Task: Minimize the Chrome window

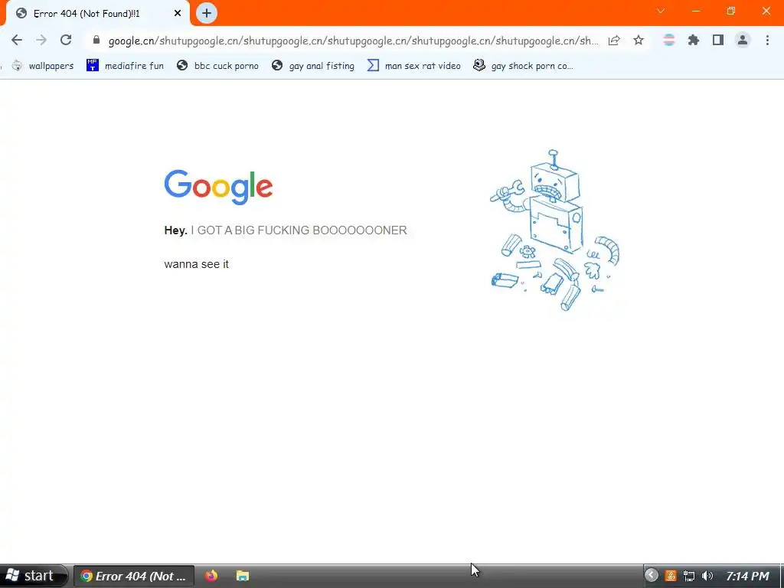Action: coord(696,11)
